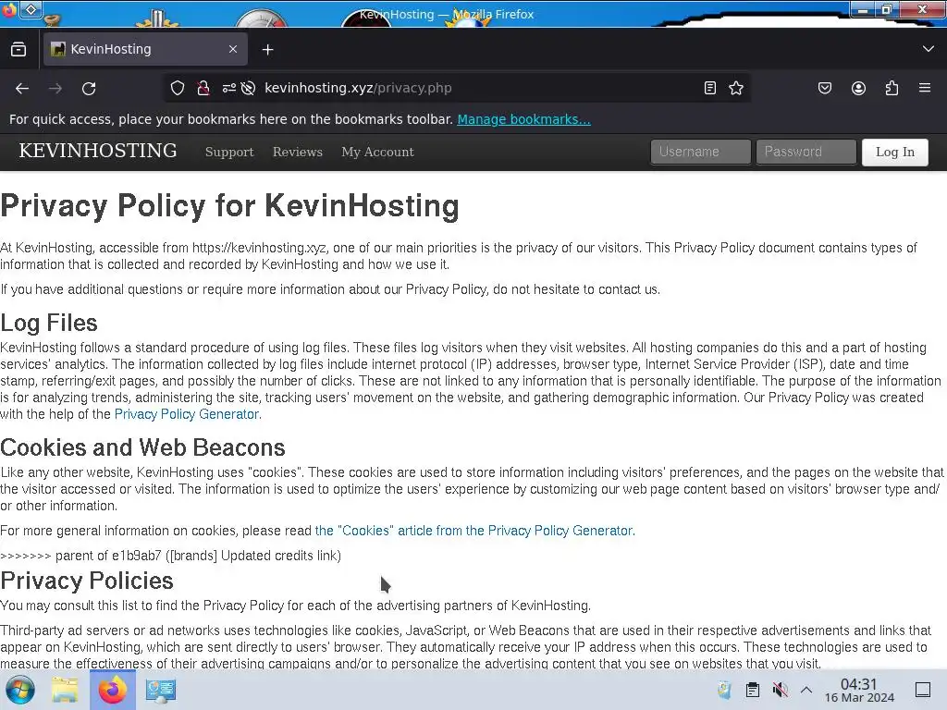Screen dimensions: 947x710
Task: Click the pin icon in the title bar
Action: pyautogui.click(x=31, y=9)
